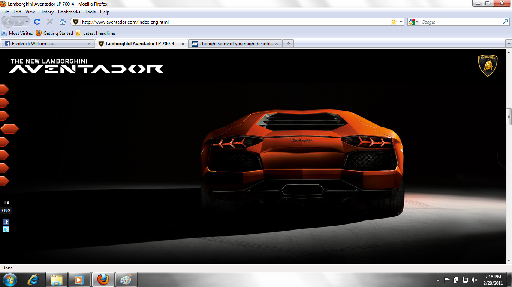Click the browser Forward arrow button
This screenshot has width=512, height=287.
19,22
